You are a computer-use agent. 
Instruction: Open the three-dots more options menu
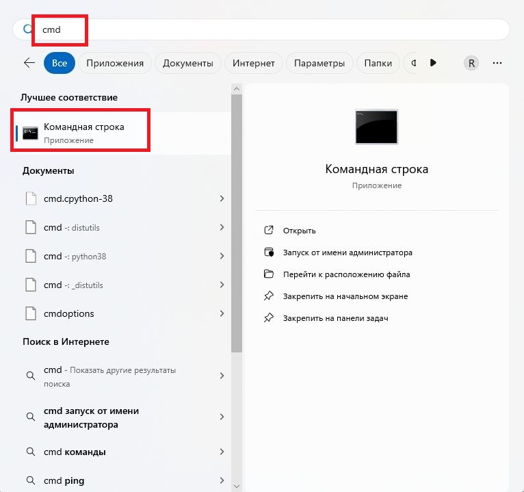(x=497, y=63)
